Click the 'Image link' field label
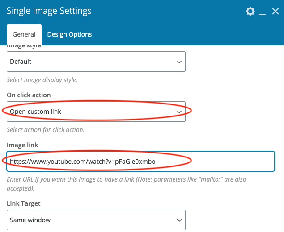Screen dimensions: 284x232 click(x=22, y=145)
